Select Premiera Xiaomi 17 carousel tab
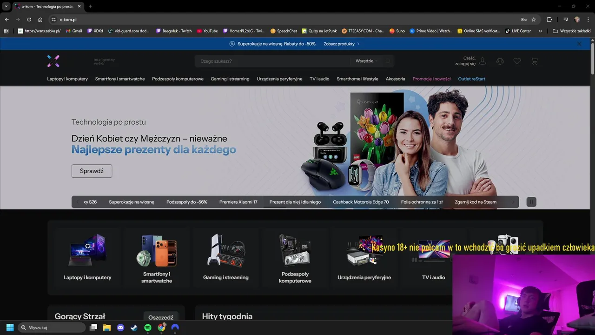The image size is (595, 335). click(238, 202)
